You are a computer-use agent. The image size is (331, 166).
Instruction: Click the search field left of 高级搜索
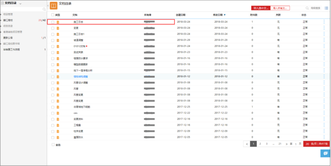click(x=298, y=8)
